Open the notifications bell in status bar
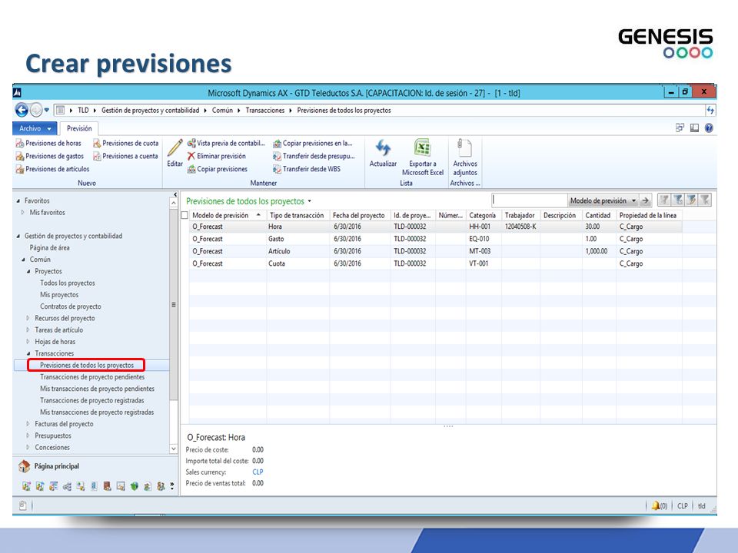 (x=655, y=506)
